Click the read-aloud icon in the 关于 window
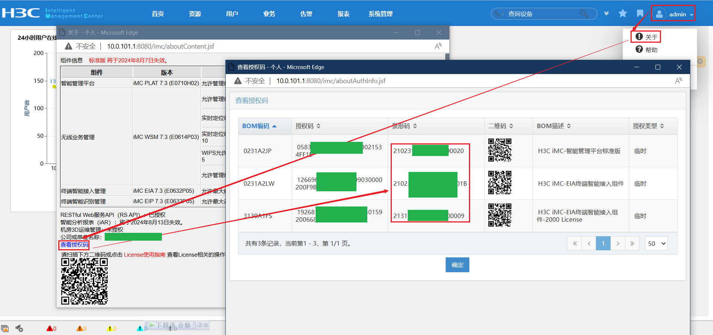This screenshot has width=713, height=335. click(438, 46)
